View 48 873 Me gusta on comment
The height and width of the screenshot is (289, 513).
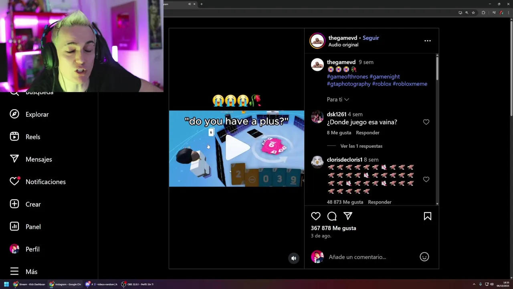(345, 202)
